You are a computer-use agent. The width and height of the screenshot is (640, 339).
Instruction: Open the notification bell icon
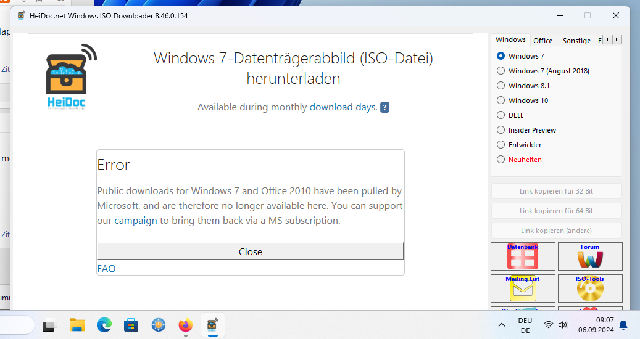(623, 325)
